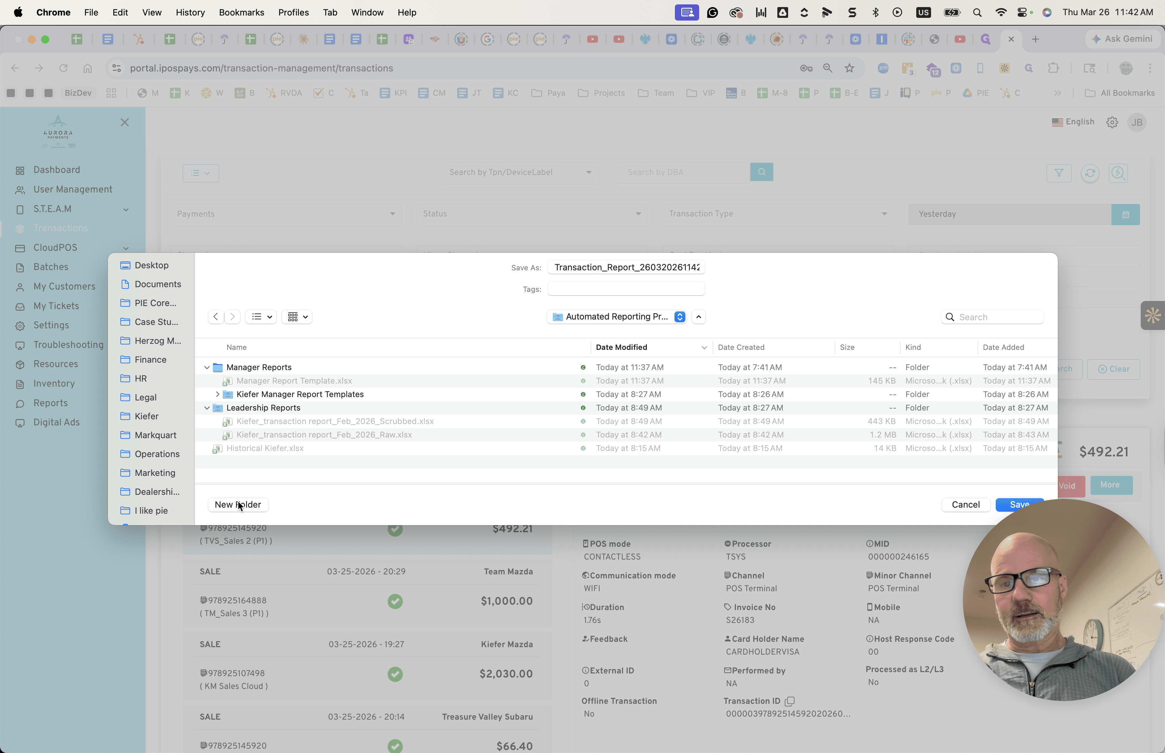This screenshot has height=753, width=1165.
Task: Open the Automated Reporting Pr... location popup
Action: point(617,317)
